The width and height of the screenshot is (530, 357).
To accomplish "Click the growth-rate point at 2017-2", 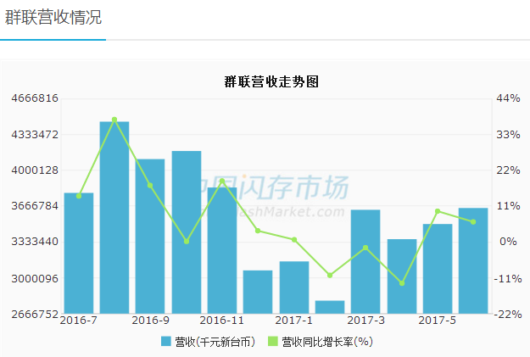I will coord(330,276).
